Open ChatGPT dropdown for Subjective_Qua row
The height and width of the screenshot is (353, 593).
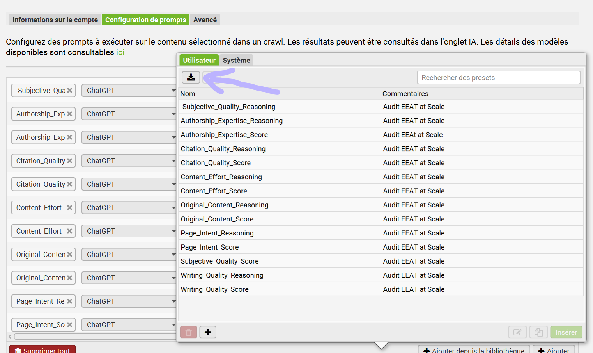129,91
